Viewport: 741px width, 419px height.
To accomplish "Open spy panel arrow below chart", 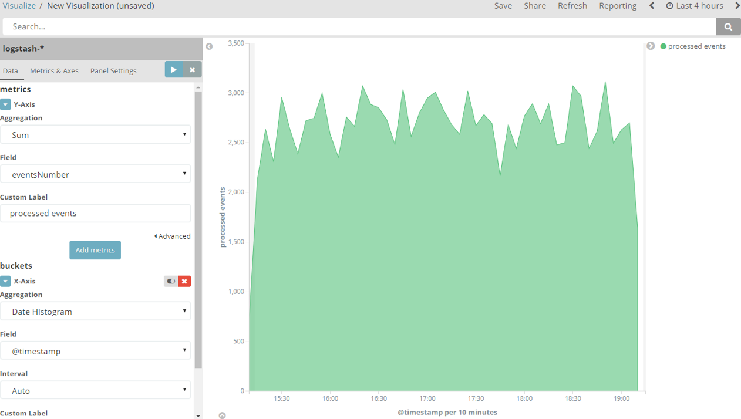I will click(222, 415).
